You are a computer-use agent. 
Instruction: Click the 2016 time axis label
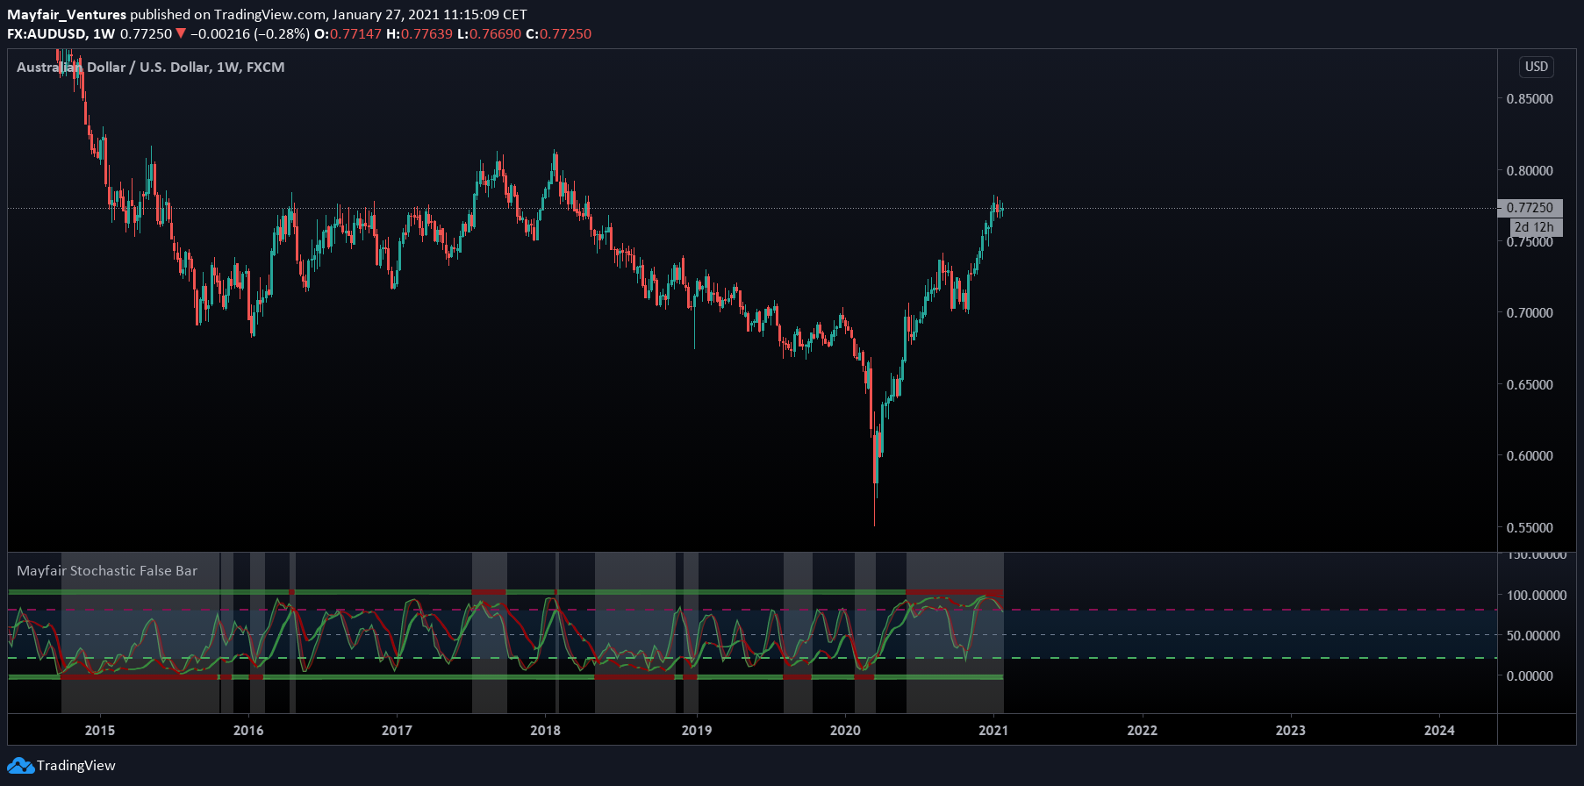pyautogui.click(x=248, y=731)
